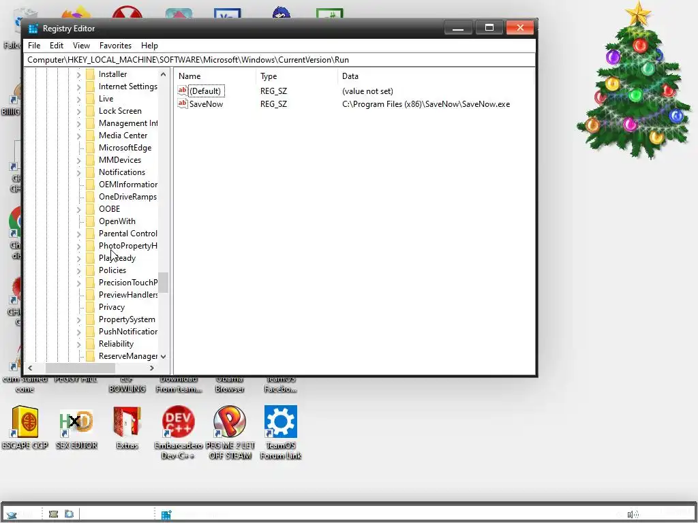Click the Privacy folder icon
This screenshot has height=523, width=698.
point(90,307)
